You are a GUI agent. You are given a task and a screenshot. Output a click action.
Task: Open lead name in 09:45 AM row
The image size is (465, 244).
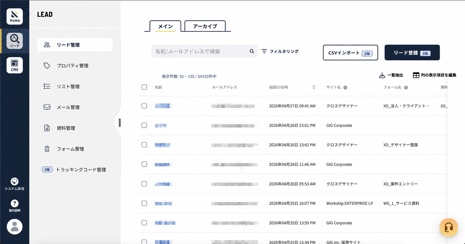click(163, 106)
